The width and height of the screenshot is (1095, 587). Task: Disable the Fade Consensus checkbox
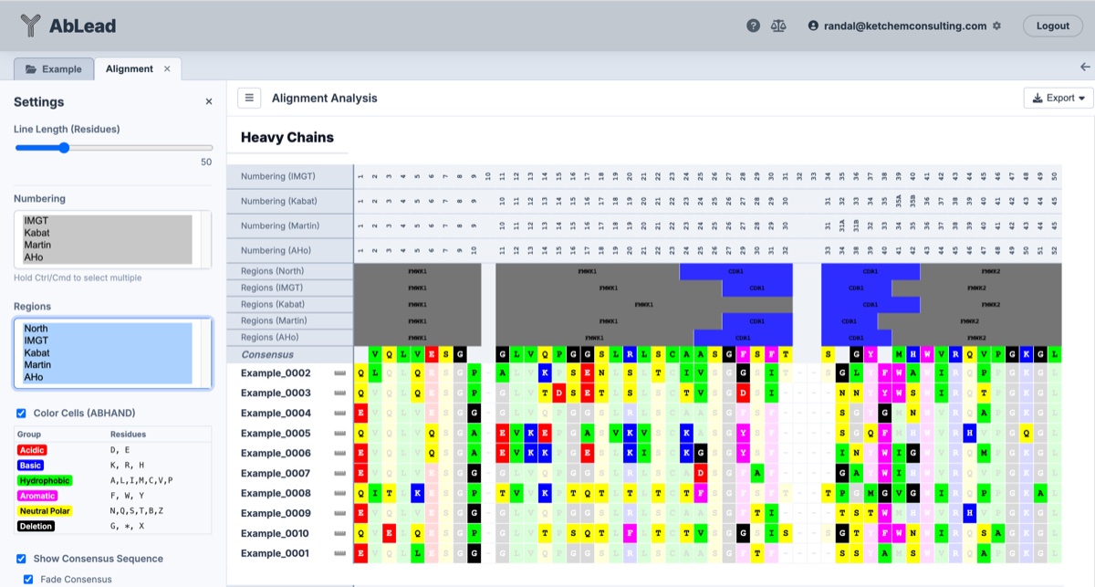point(28,579)
